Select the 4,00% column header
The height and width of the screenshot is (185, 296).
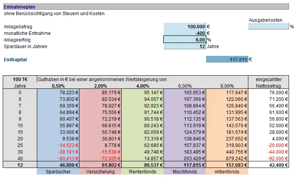pos(143,86)
